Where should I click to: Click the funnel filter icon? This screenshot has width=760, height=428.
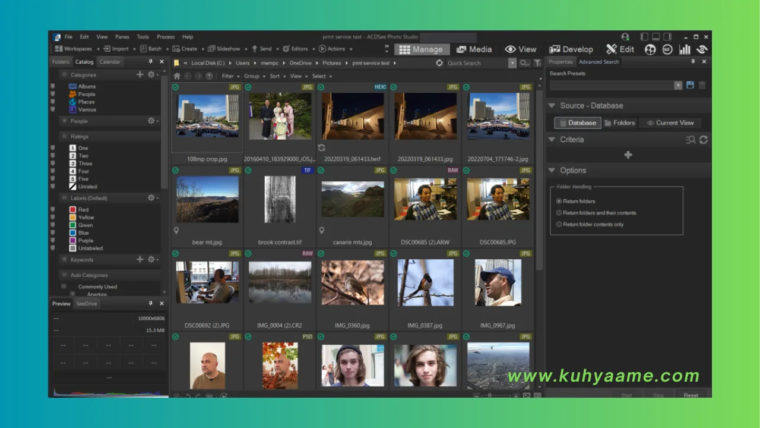click(537, 63)
